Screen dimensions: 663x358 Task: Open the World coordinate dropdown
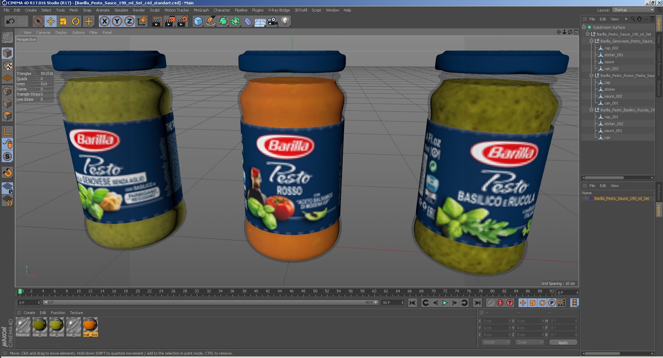(x=496, y=342)
